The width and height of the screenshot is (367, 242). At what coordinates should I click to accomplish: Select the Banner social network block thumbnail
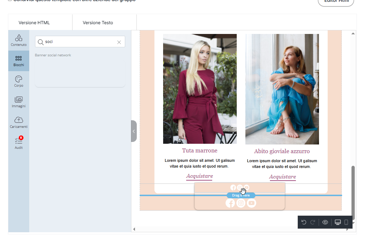80,73
